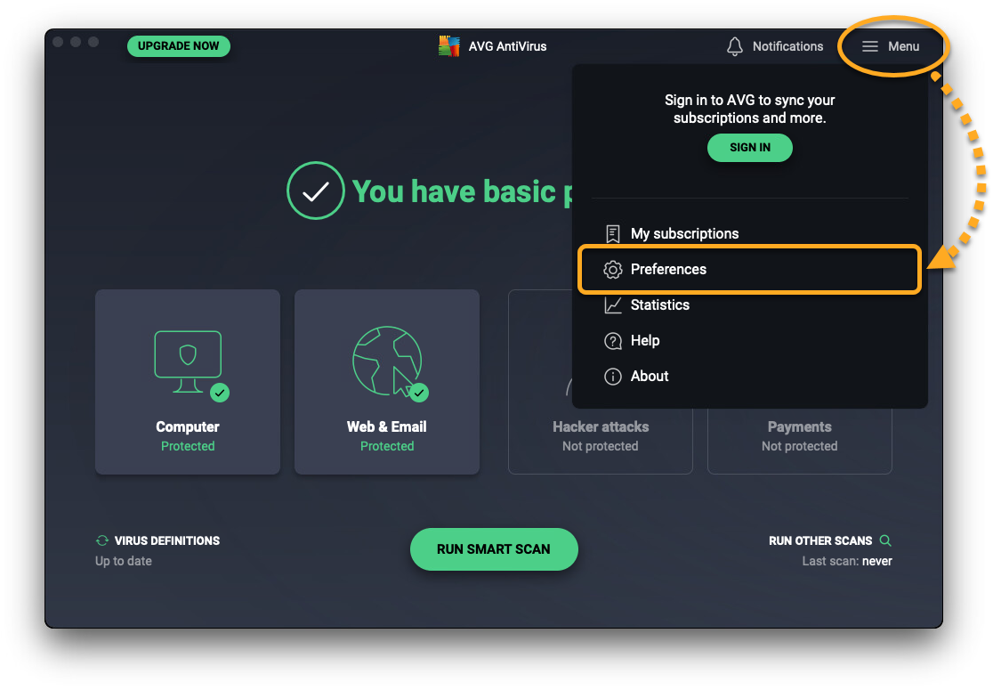Viewport: 993px width, 690px height.
Task: Click the About info icon
Action: click(x=612, y=377)
